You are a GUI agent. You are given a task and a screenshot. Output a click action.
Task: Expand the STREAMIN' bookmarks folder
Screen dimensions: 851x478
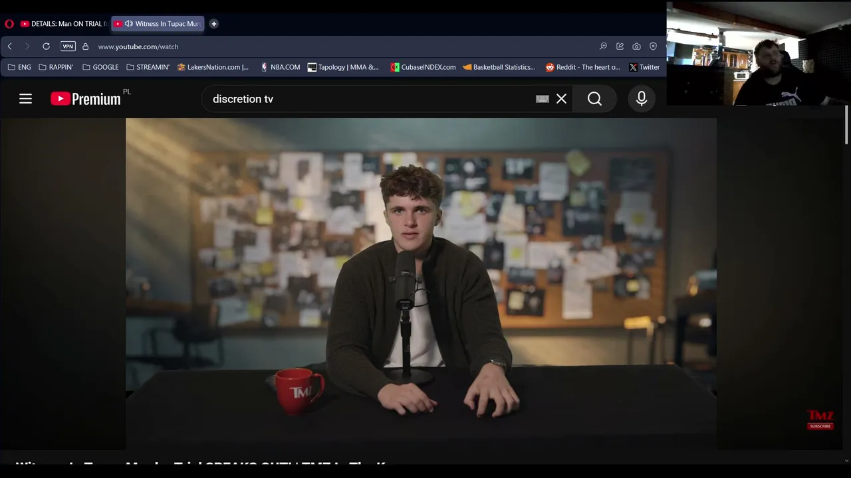pyautogui.click(x=148, y=67)
